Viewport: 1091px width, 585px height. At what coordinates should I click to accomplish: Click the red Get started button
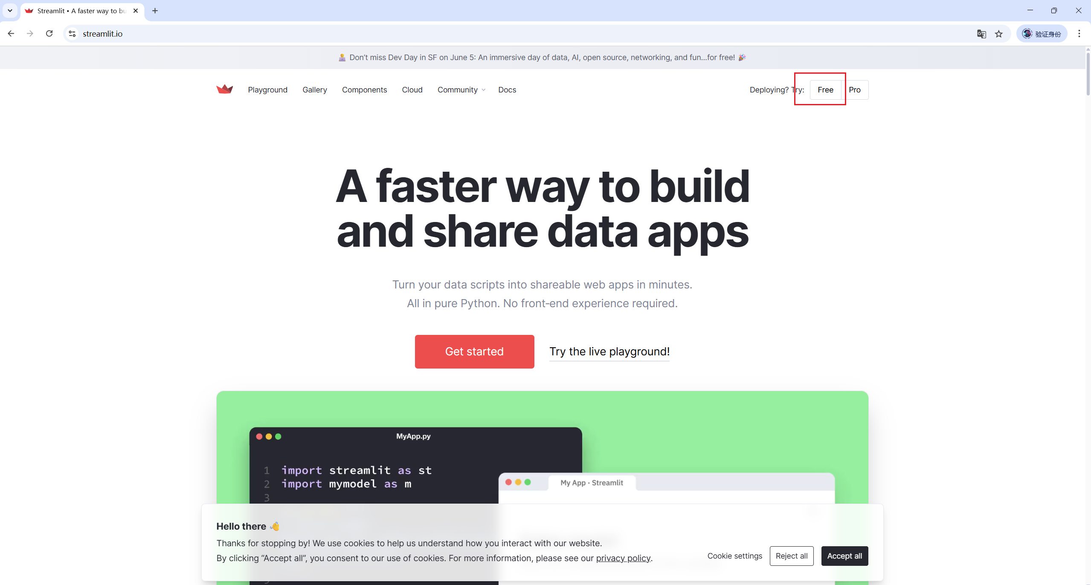click(x=474, y=352)
